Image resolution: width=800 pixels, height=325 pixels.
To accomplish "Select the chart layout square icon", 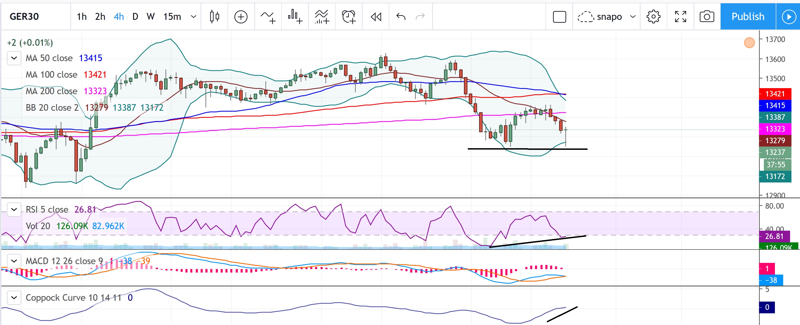I will pos(559,17).
